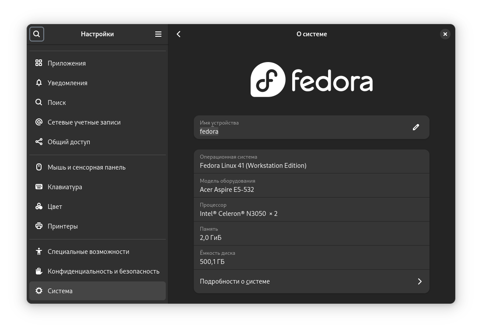Viewport: 482px width, 333px height.
Task: Click the Уведомления bell icon
Action: point(39,83)
